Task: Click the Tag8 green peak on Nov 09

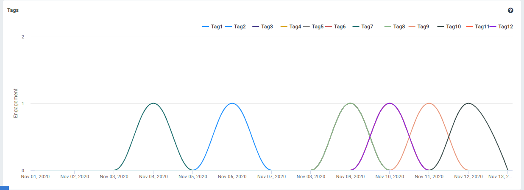Action: click(350, 103)
